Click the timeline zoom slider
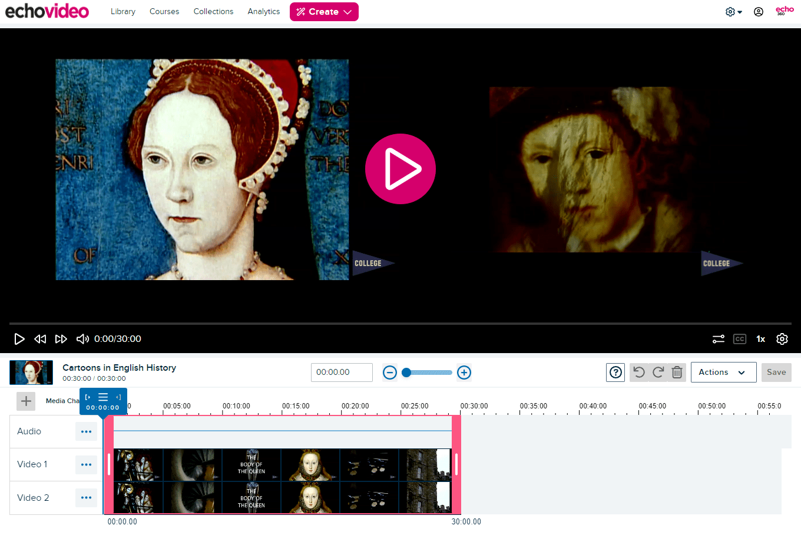This screenshot has height=542, width=801. click(x=428, y=373)
